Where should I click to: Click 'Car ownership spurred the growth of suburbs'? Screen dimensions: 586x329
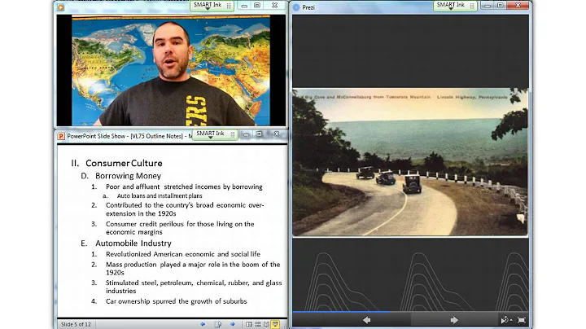point(177,301)
